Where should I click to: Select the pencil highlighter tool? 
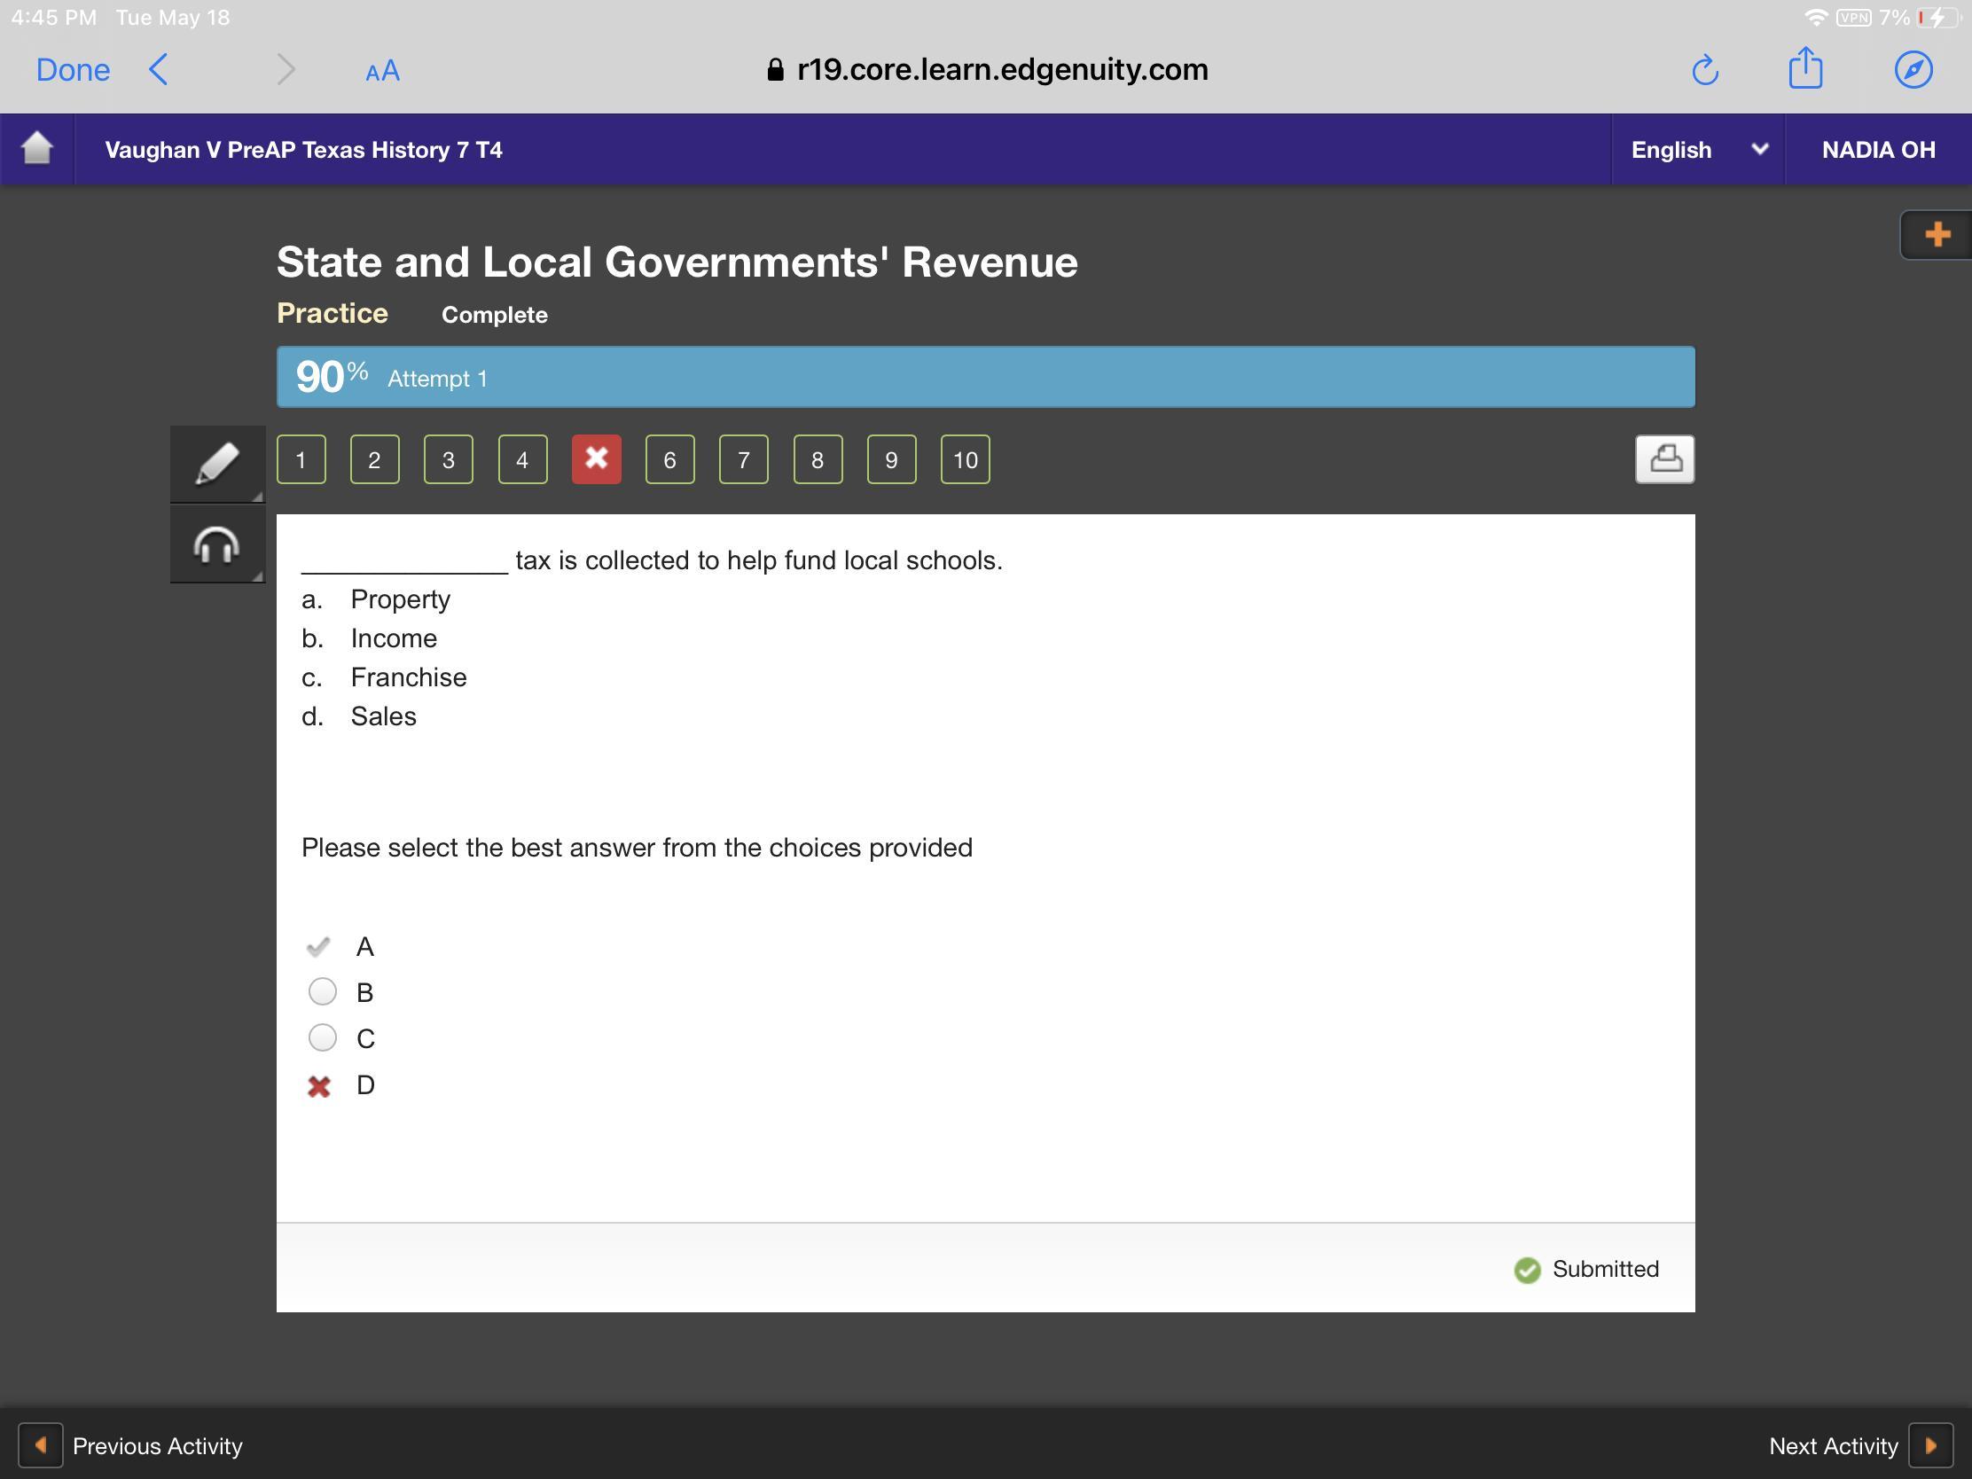pyautogui.click(x=216, y=464)
